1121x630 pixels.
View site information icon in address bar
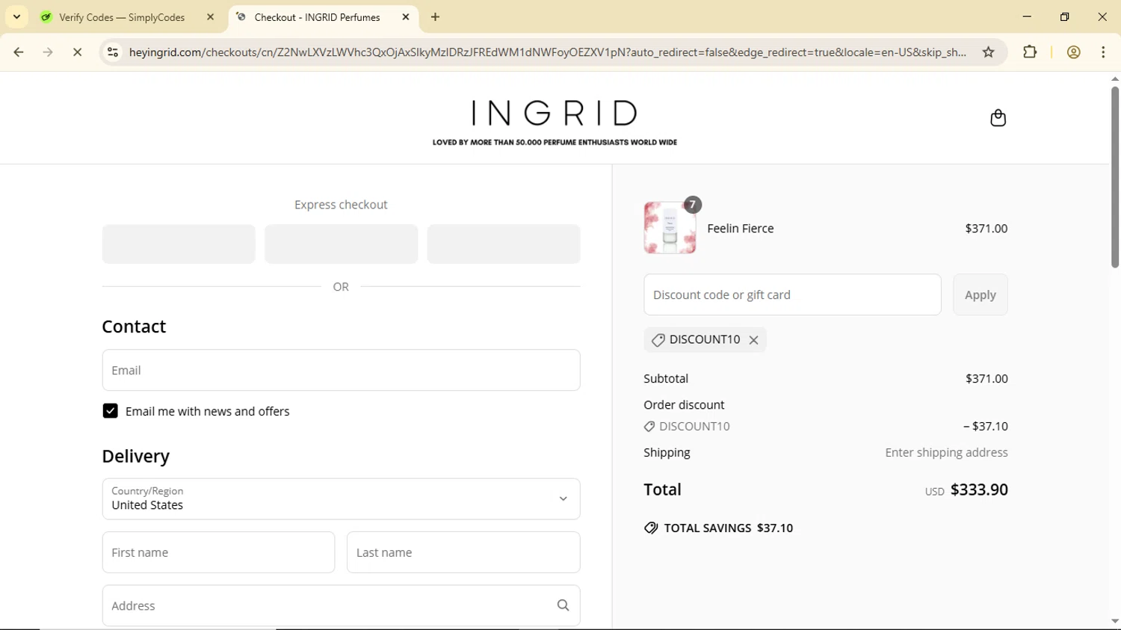113,52
